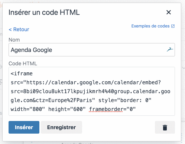Focus the Code HTML text area
Viewport: 185px width, 144px height.
(92, 91)
